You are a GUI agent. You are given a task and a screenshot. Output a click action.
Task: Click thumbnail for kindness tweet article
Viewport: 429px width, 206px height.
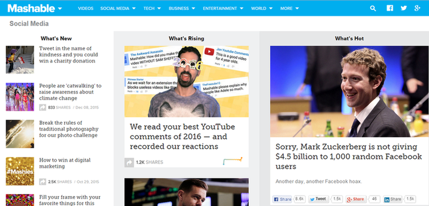[20, 59]
